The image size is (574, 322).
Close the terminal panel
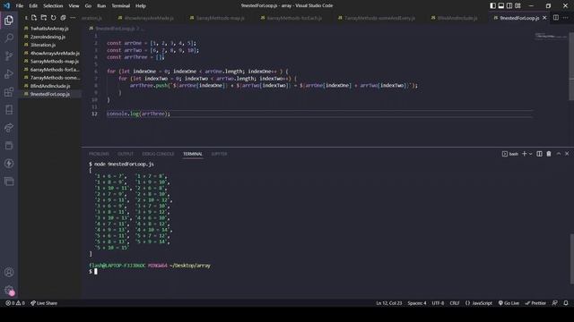click(567, 154)
